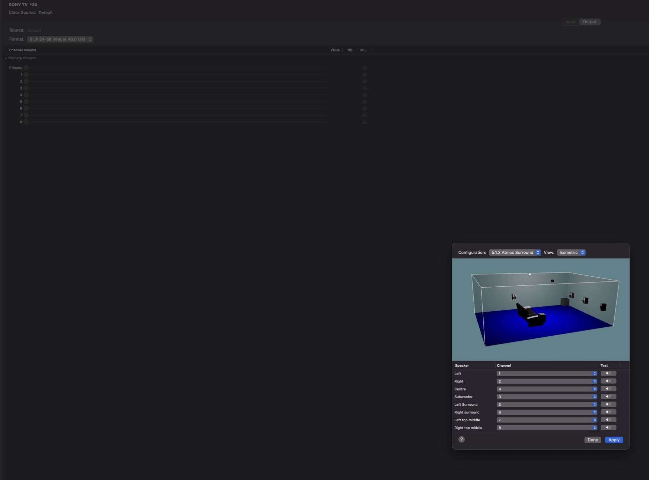Open the View dropdown set to Isometric

571,252
